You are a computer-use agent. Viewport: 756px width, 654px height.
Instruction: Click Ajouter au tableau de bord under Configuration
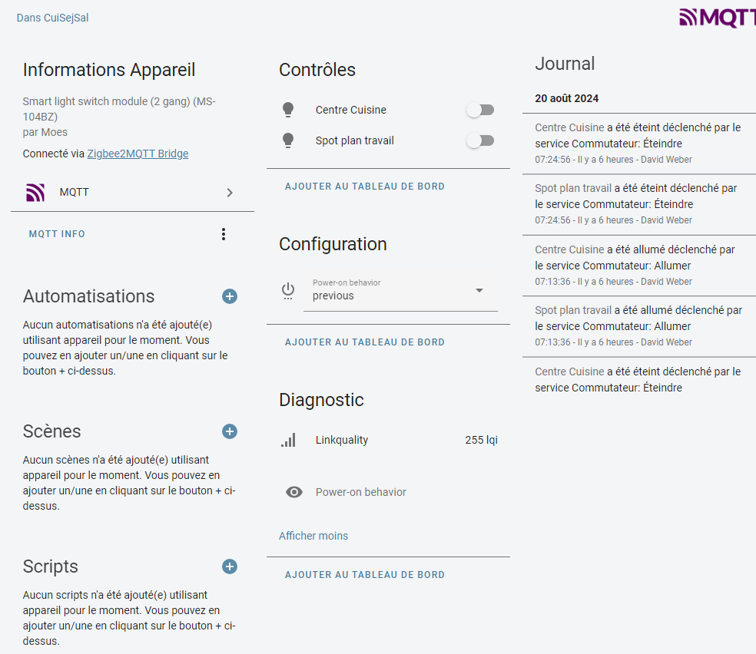(365, 342)
